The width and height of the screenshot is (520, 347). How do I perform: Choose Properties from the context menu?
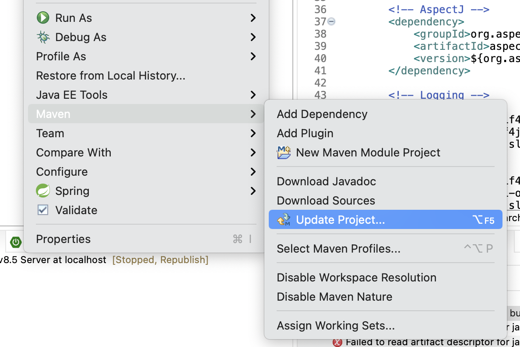coord(146,239)
